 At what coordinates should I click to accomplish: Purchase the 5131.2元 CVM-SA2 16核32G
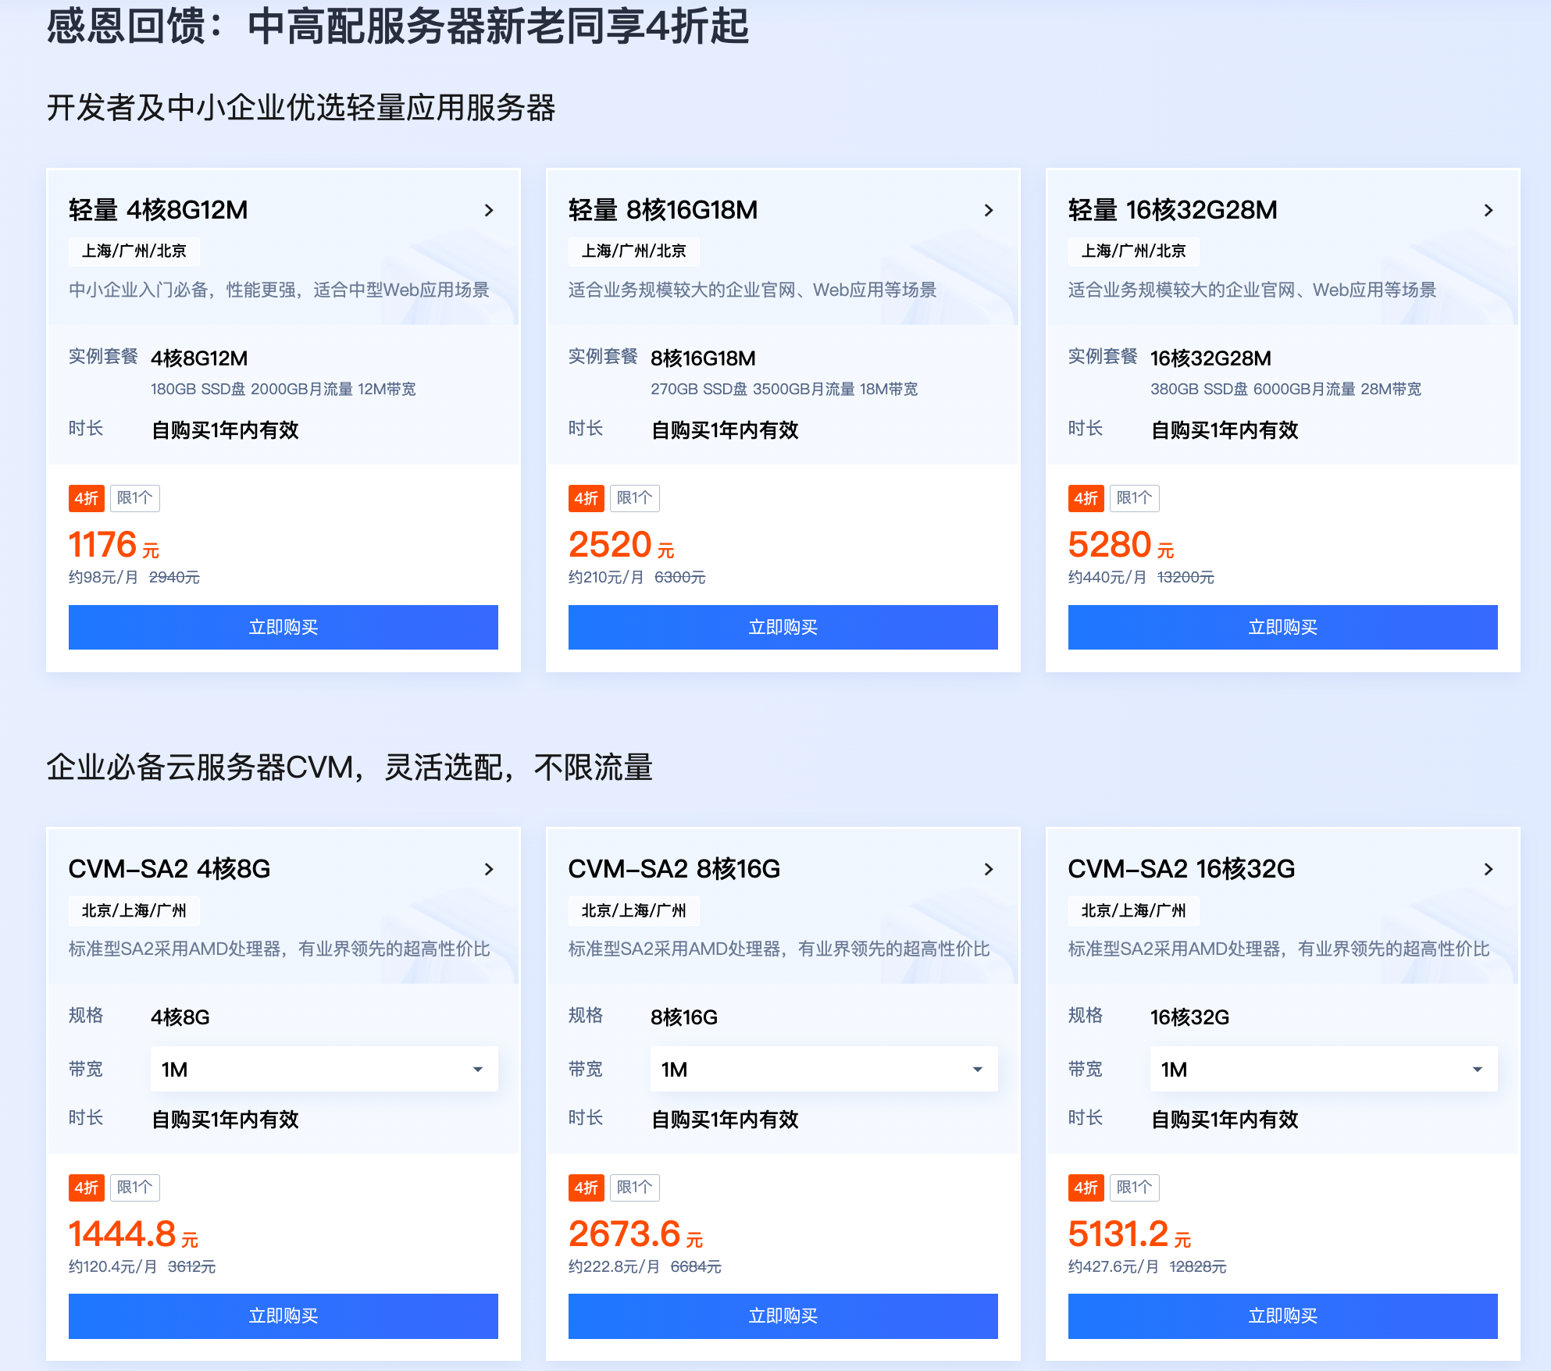pos(1283,1316)
